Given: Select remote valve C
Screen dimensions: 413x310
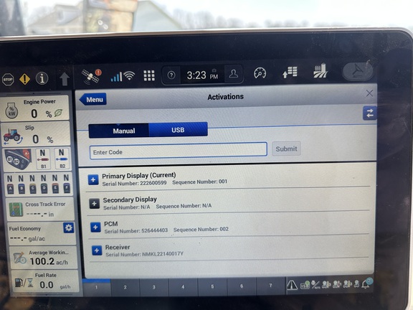Looking at the screenshot, I should point(32,184).
